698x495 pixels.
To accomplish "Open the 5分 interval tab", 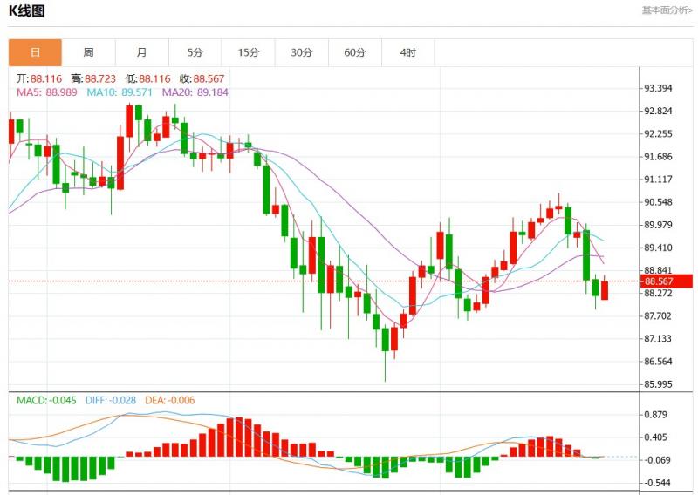I will 195,52.
